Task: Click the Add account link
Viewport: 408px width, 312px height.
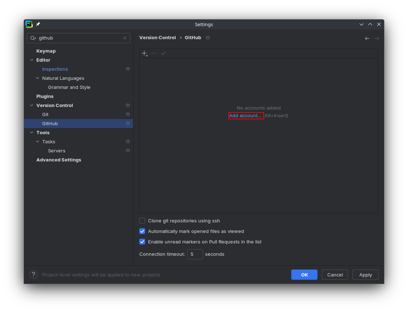Action: (x=245, y=116)
